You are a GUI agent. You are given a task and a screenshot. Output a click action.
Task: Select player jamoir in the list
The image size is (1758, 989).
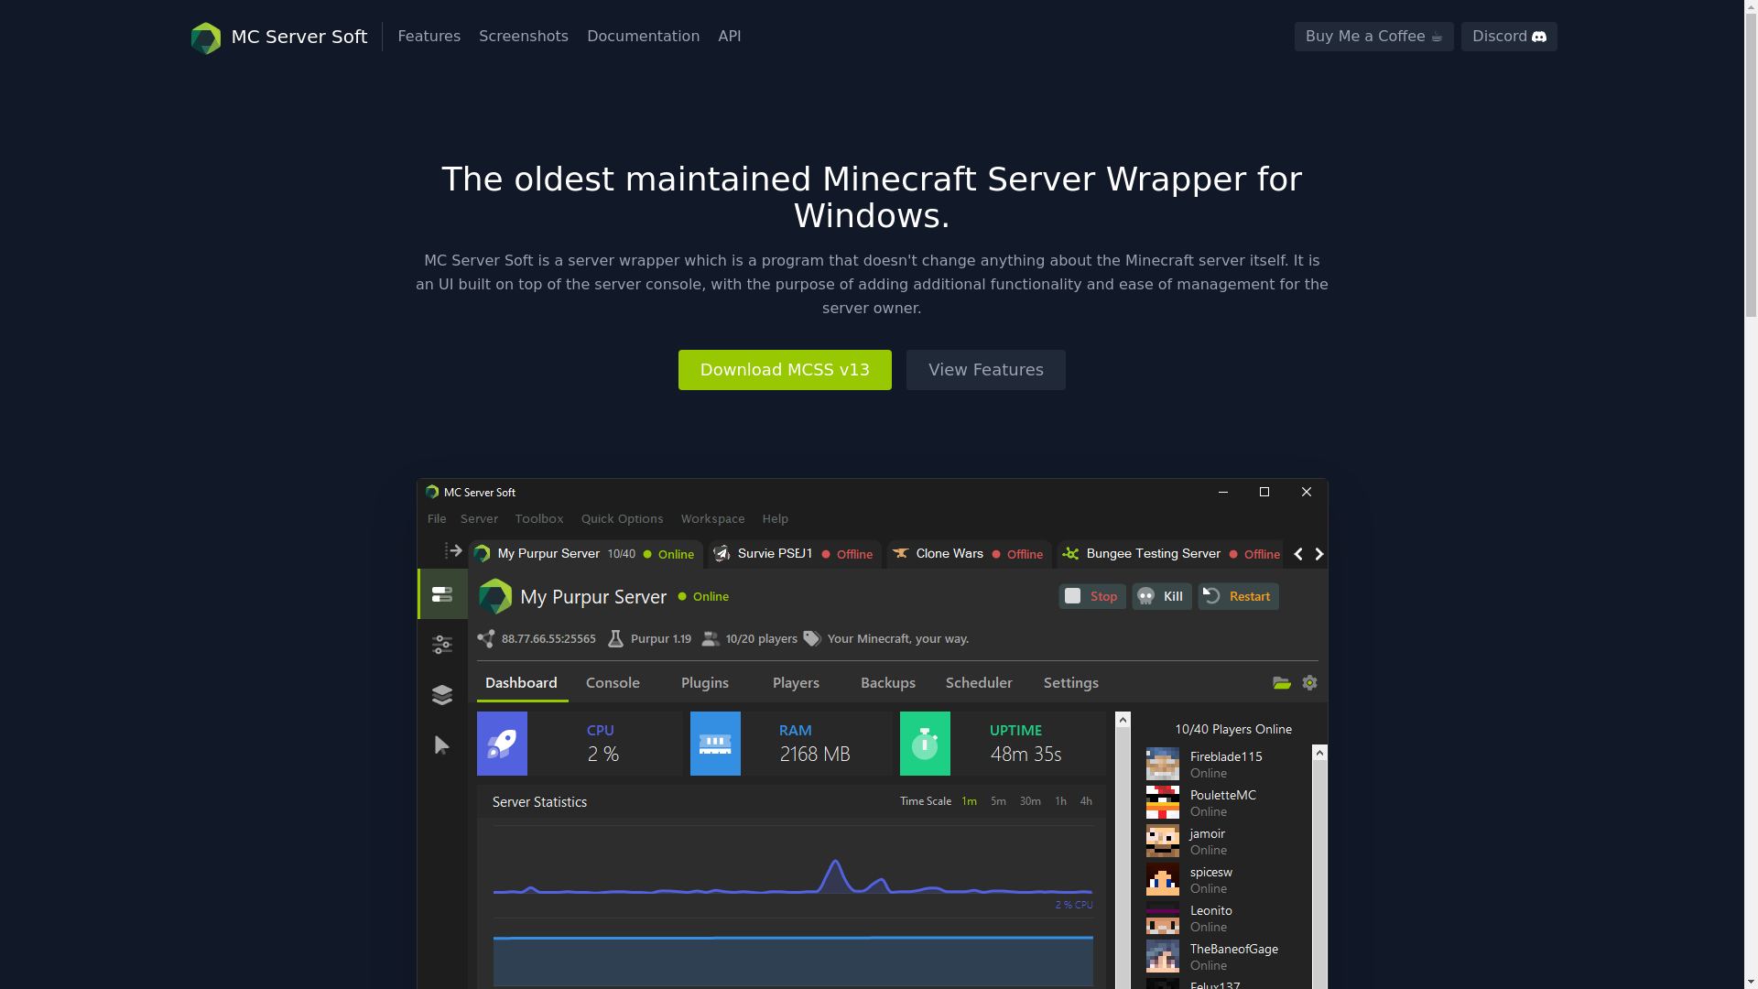coord(1228,841)
